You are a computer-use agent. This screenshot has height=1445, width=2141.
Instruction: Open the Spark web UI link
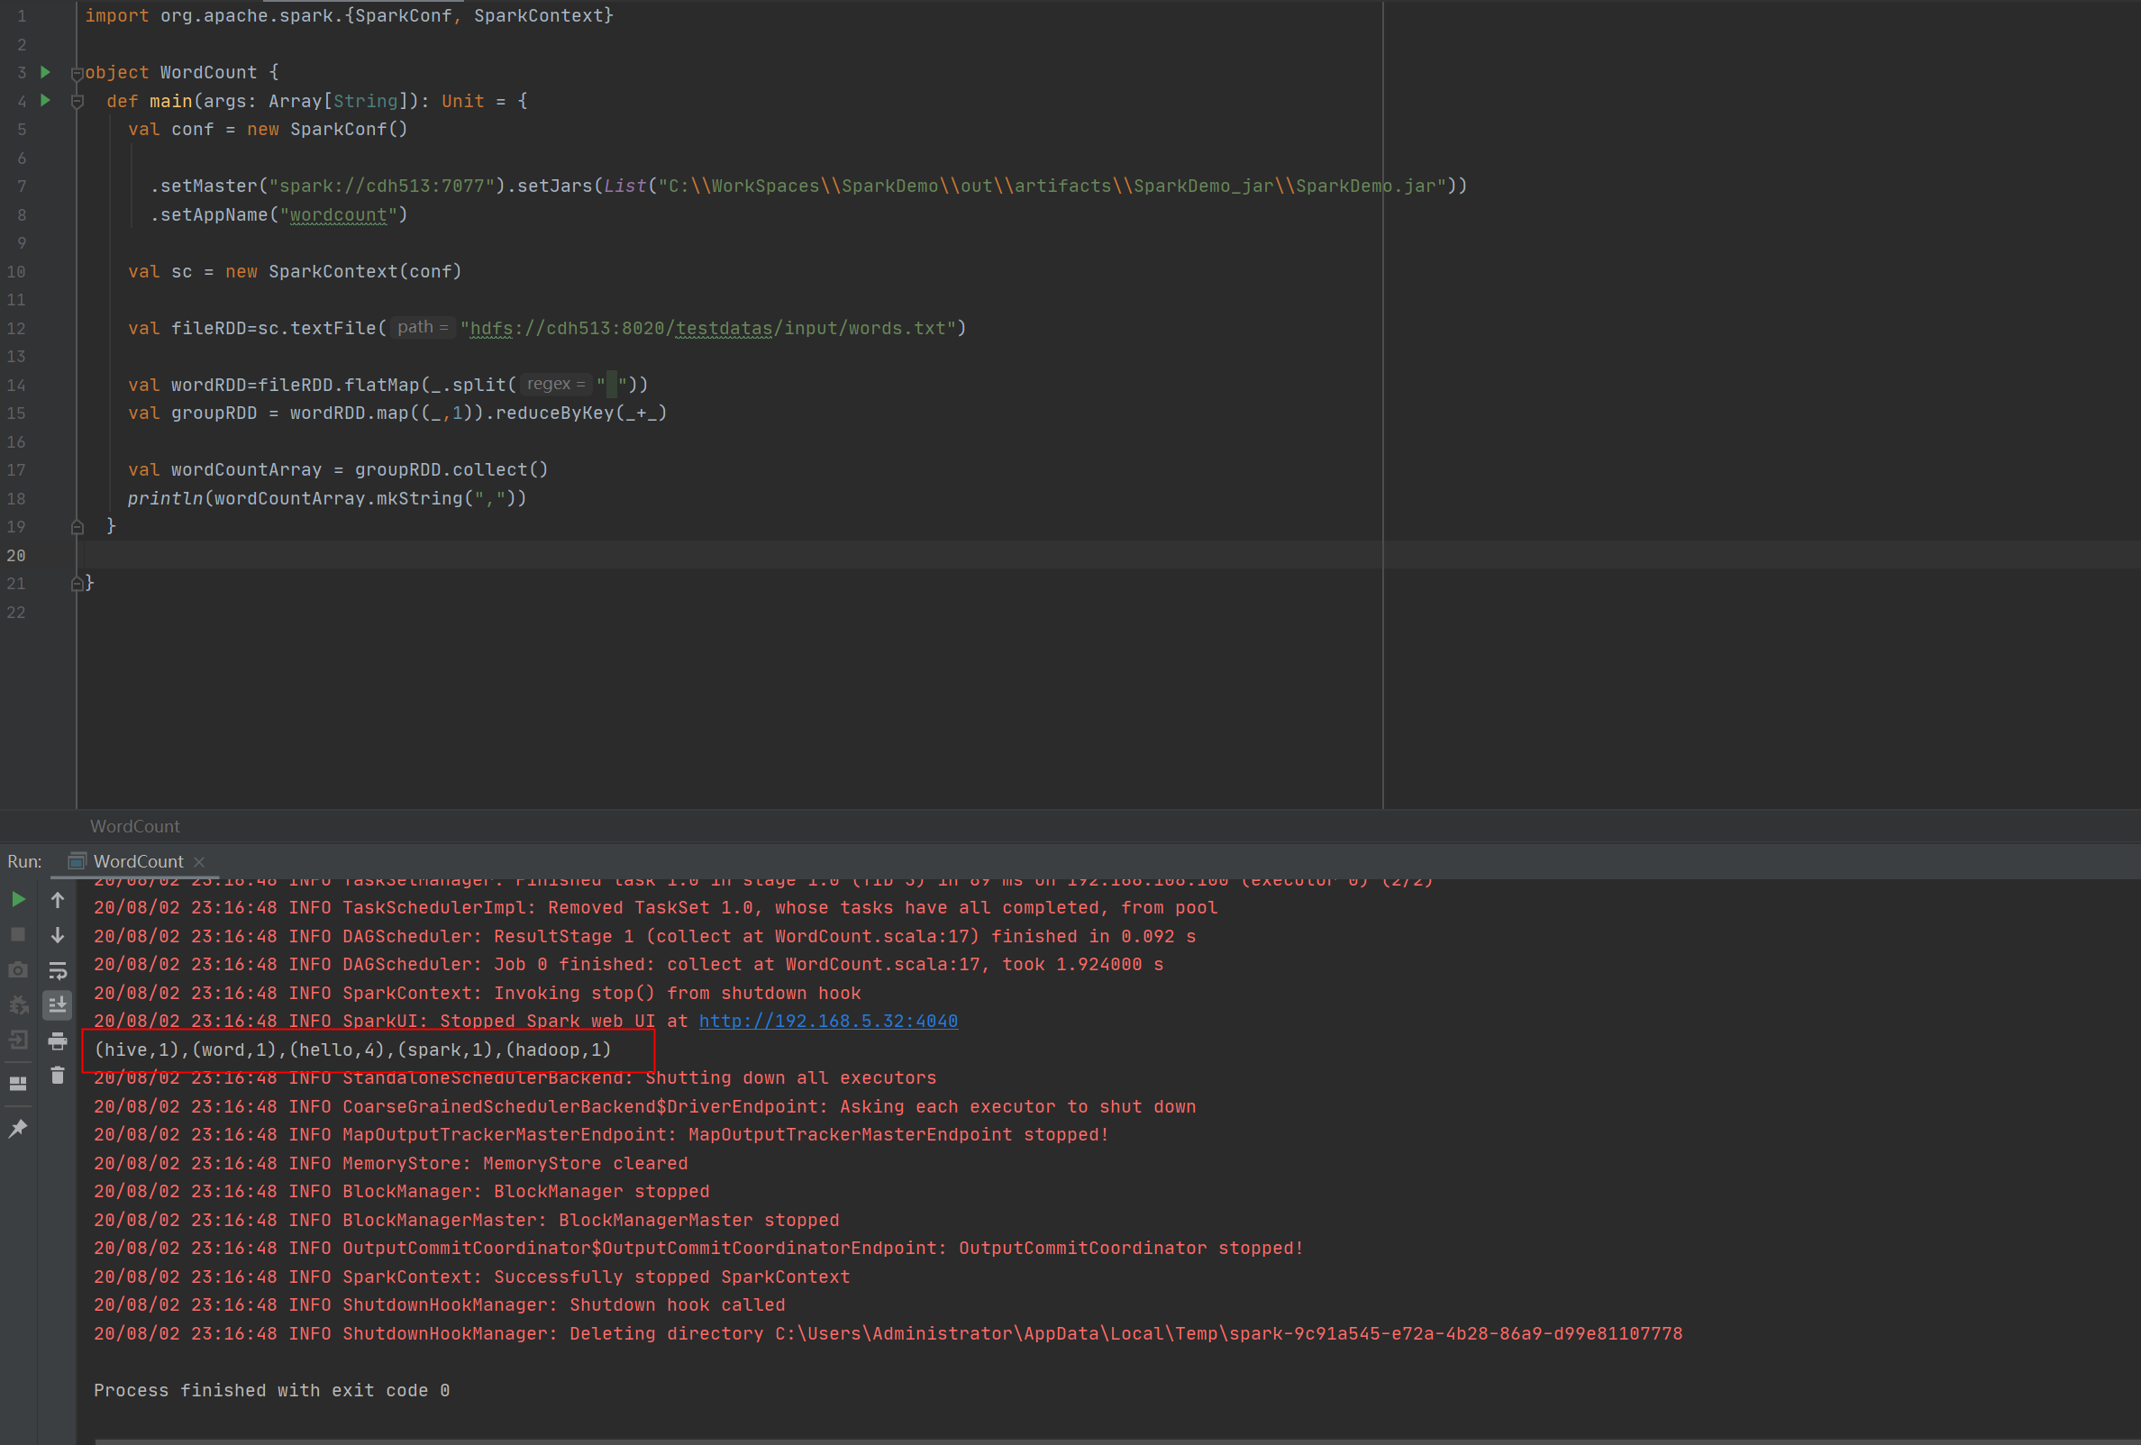pos(827,1021)
